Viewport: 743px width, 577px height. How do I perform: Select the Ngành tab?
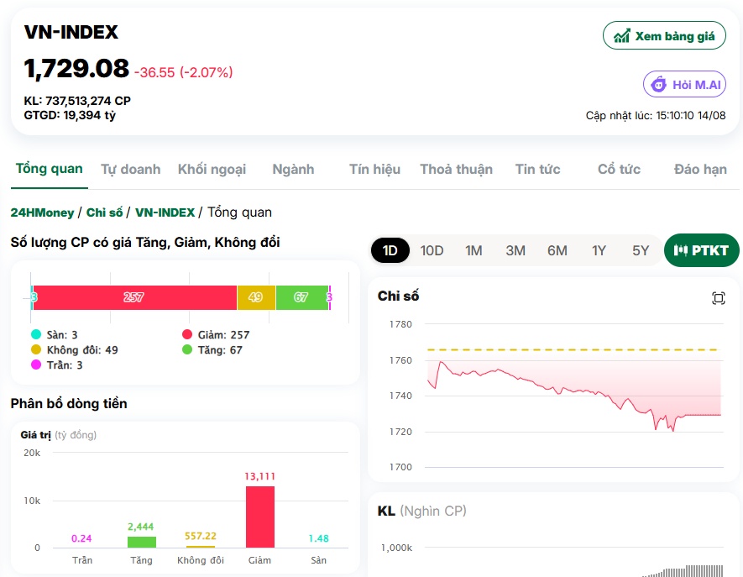[293, 170]
